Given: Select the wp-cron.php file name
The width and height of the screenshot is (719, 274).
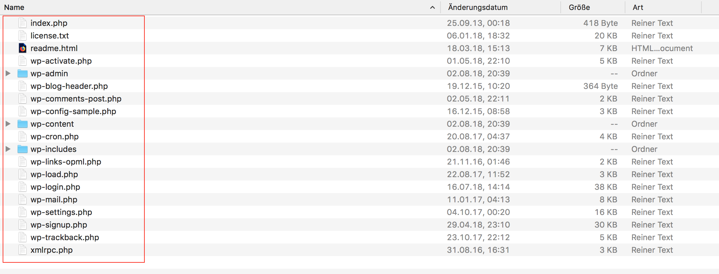Looking at the screenshot, I should (x=54, y=137).
